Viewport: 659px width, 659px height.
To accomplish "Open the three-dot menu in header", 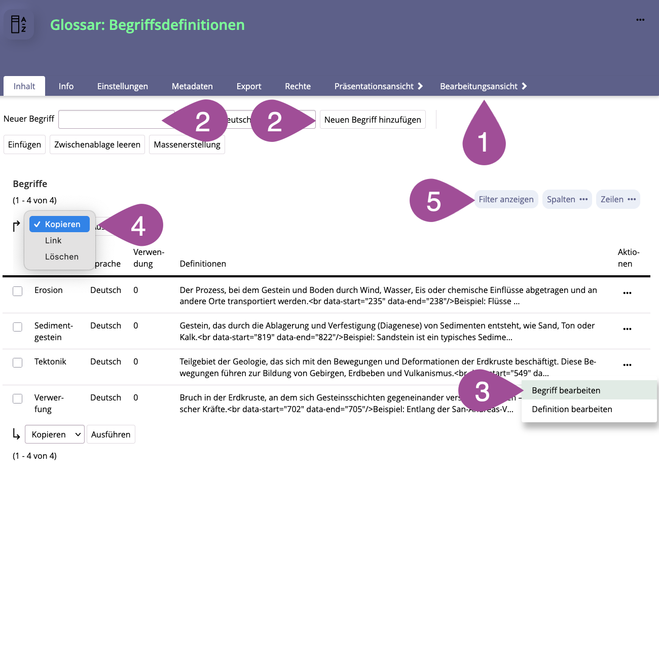I will coord(640,20).
